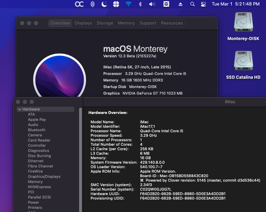The image size is (266, 212).
Task: Select Camera in the sidebar
Action: point(35,135)
